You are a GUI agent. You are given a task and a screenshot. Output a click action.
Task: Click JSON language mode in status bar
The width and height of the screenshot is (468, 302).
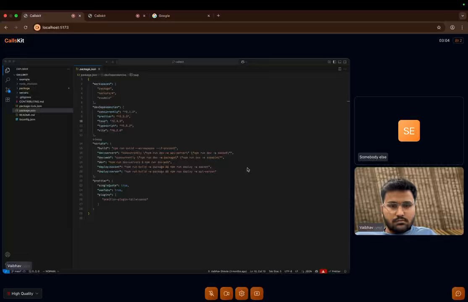point(308,271)
